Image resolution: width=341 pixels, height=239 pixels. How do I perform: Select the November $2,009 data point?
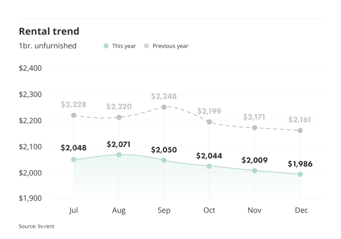pyautogui.click(x=254, y=171)
